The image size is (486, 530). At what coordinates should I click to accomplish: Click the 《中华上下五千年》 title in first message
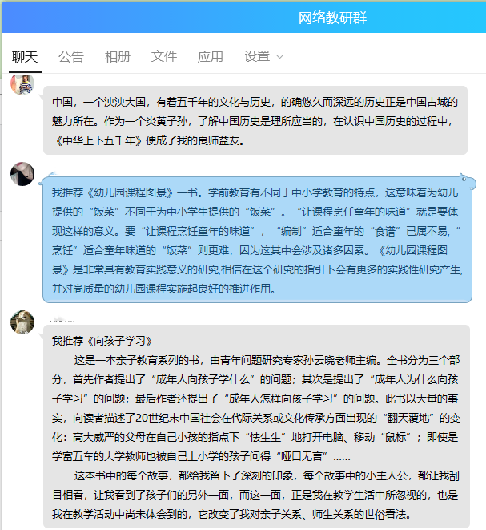click(99, 140)
